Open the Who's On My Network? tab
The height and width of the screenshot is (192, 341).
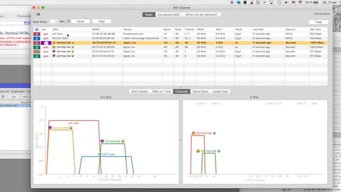click(201, 14)
